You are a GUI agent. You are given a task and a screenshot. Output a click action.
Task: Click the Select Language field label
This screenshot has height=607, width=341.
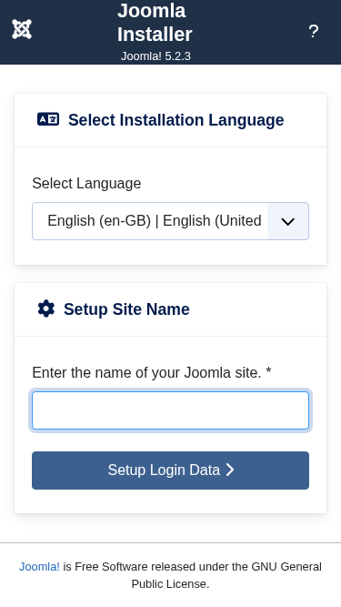(x=86, y=183)
